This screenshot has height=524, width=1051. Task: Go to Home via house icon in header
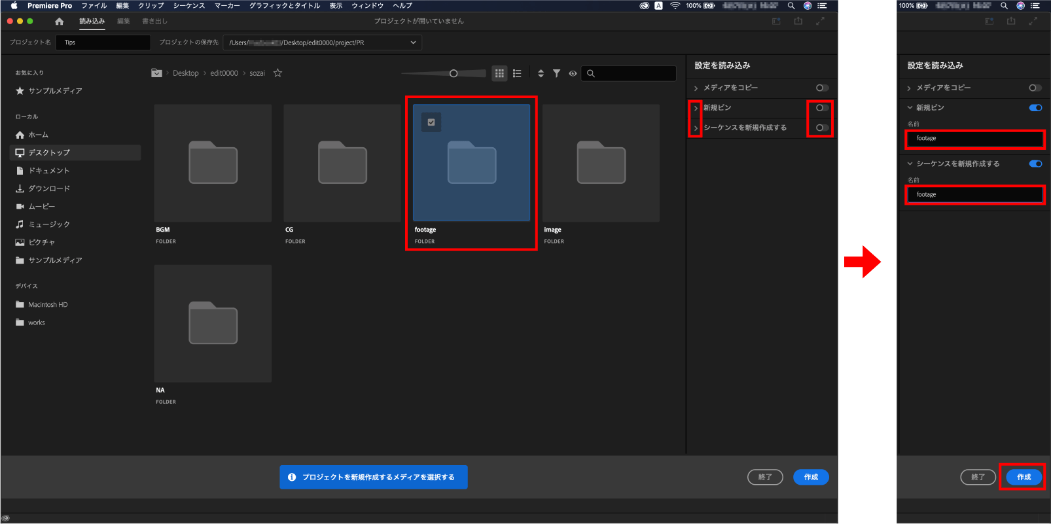pos(60,22)
